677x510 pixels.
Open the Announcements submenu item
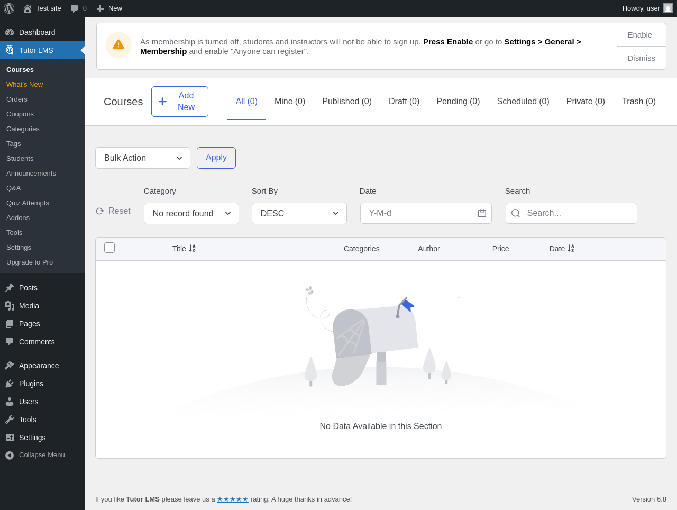(x=31, y=174)
